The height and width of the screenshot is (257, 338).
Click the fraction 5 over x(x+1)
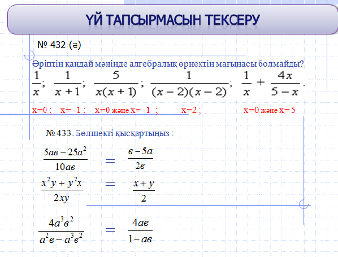[116, 84]
